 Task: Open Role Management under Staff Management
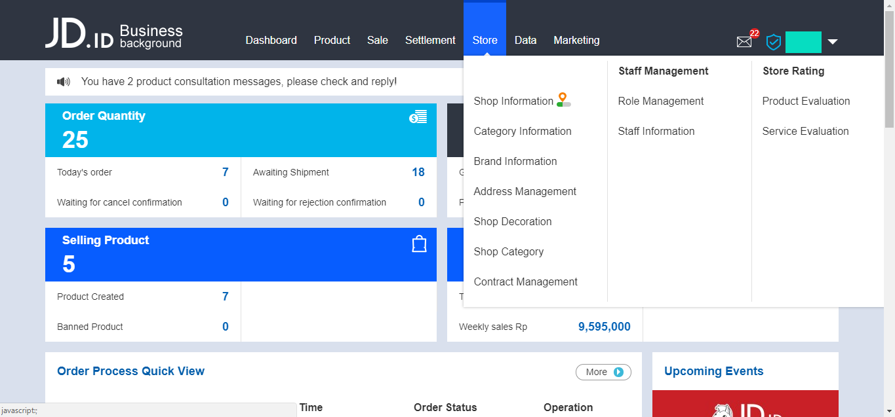pos(660,101)
